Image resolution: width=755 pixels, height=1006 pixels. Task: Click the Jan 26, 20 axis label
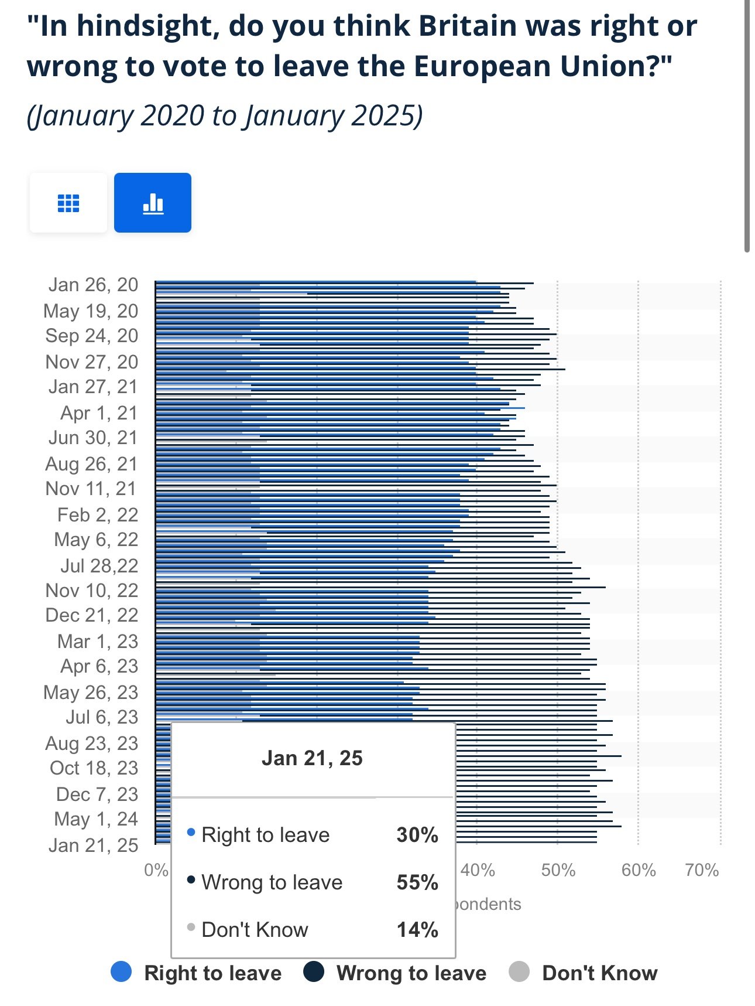coord(94,285)
